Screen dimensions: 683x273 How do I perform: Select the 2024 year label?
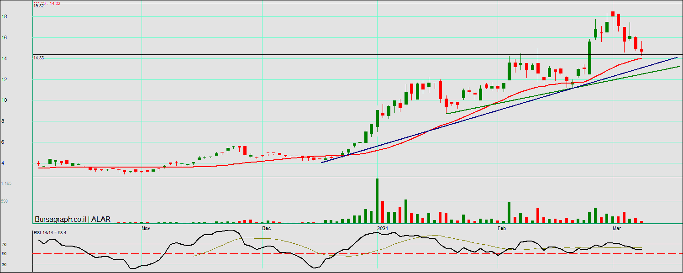tap(382, 227)
